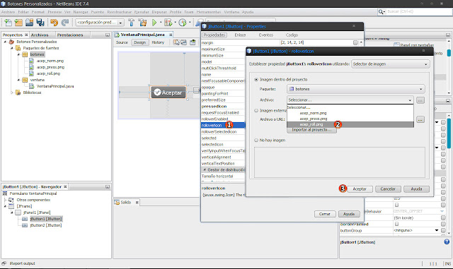
Task: Click the Salida output window icon
Action: [x=117, y=203]
